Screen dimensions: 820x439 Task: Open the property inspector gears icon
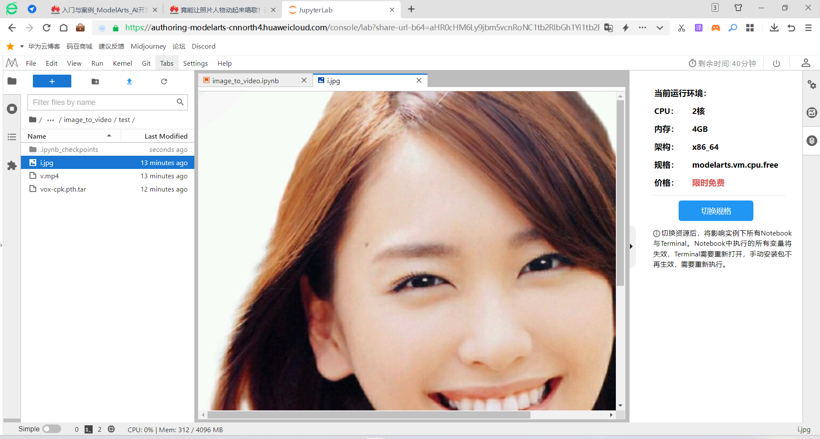pyautogui.click(x=812, y=84)
